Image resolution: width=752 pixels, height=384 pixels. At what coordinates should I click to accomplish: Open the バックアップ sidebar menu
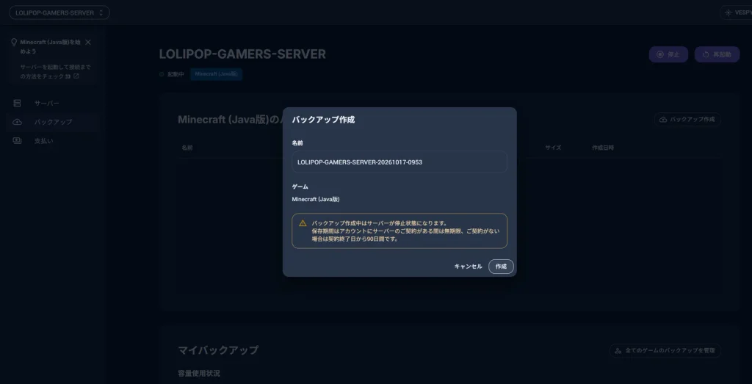coord(54,122)
